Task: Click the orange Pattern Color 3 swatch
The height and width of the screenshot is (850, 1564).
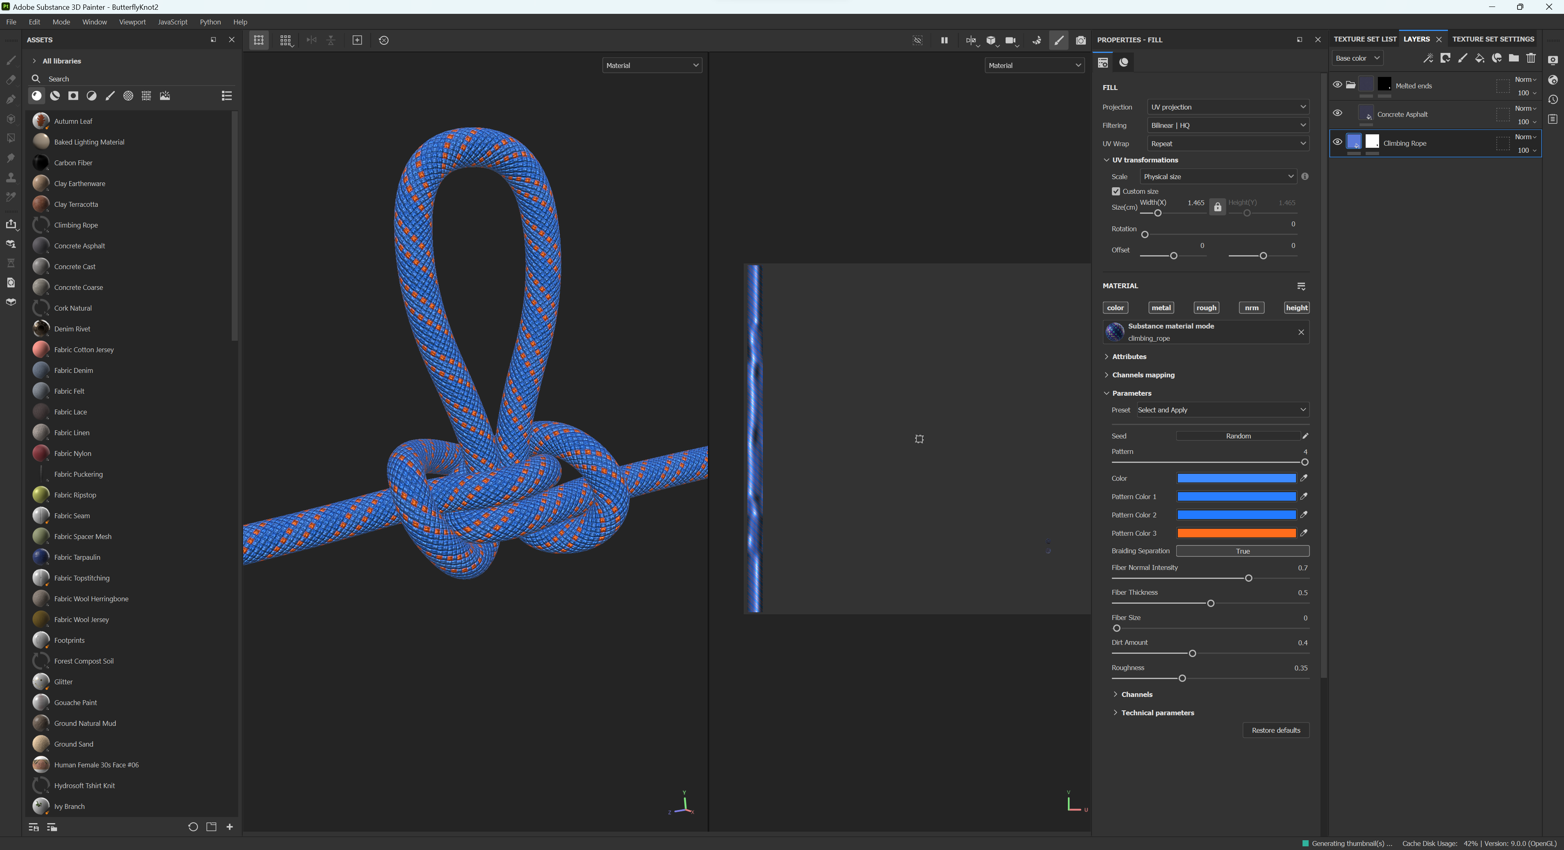Action: [1236, 533]
